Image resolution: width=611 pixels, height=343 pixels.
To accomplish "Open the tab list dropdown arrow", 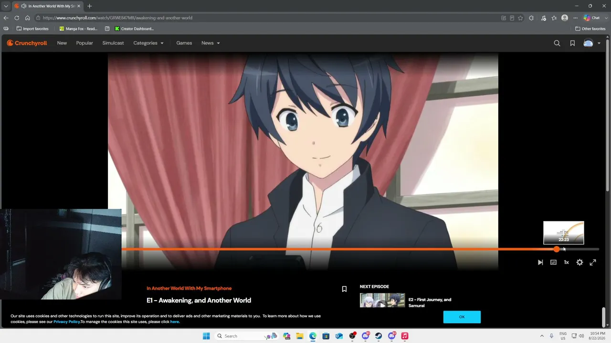I will (6, 6).
